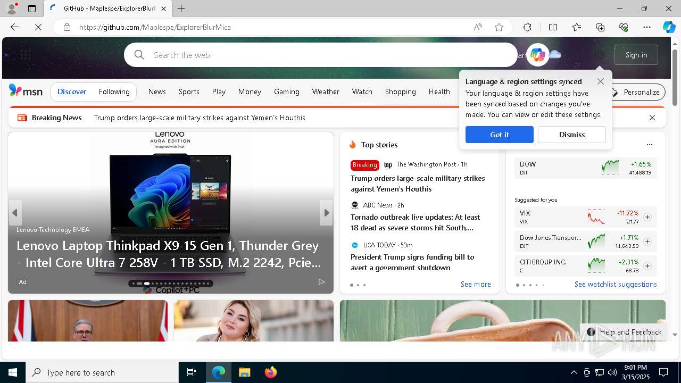Open Washington Post Yemen strikes story
681x383 pixels.
tap(418, 184)
